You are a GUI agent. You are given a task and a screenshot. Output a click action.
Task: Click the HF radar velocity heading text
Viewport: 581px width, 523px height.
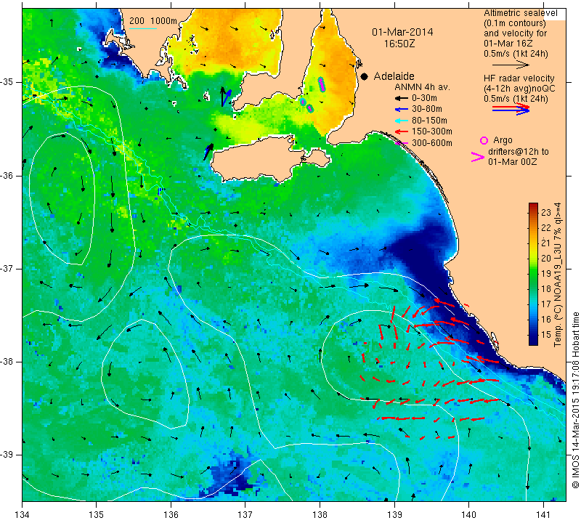click(519, 78)
